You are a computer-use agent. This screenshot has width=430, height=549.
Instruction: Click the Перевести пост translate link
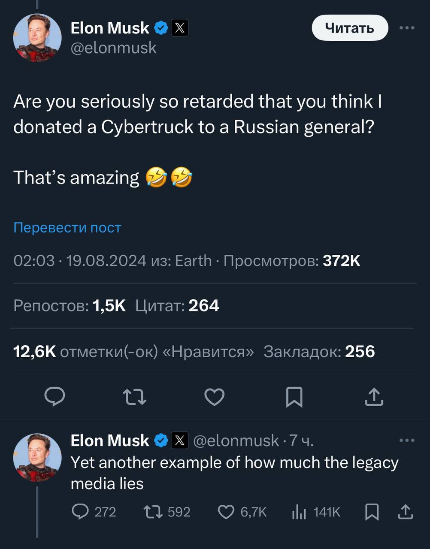click(67, 227)
